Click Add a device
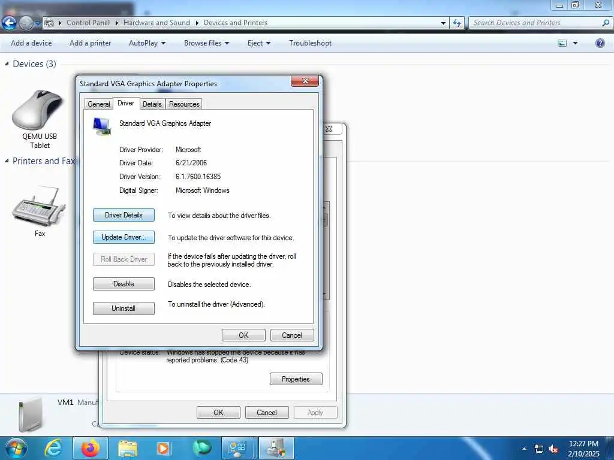Image resolution: width=614 pixels, height=460 pixels. click(x=31, y=43)
